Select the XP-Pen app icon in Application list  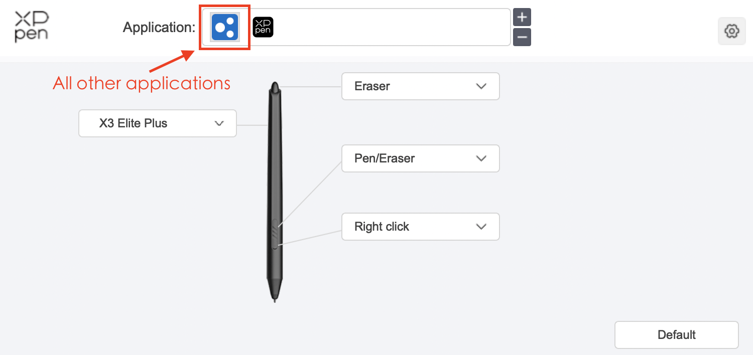tap(263, 27)
